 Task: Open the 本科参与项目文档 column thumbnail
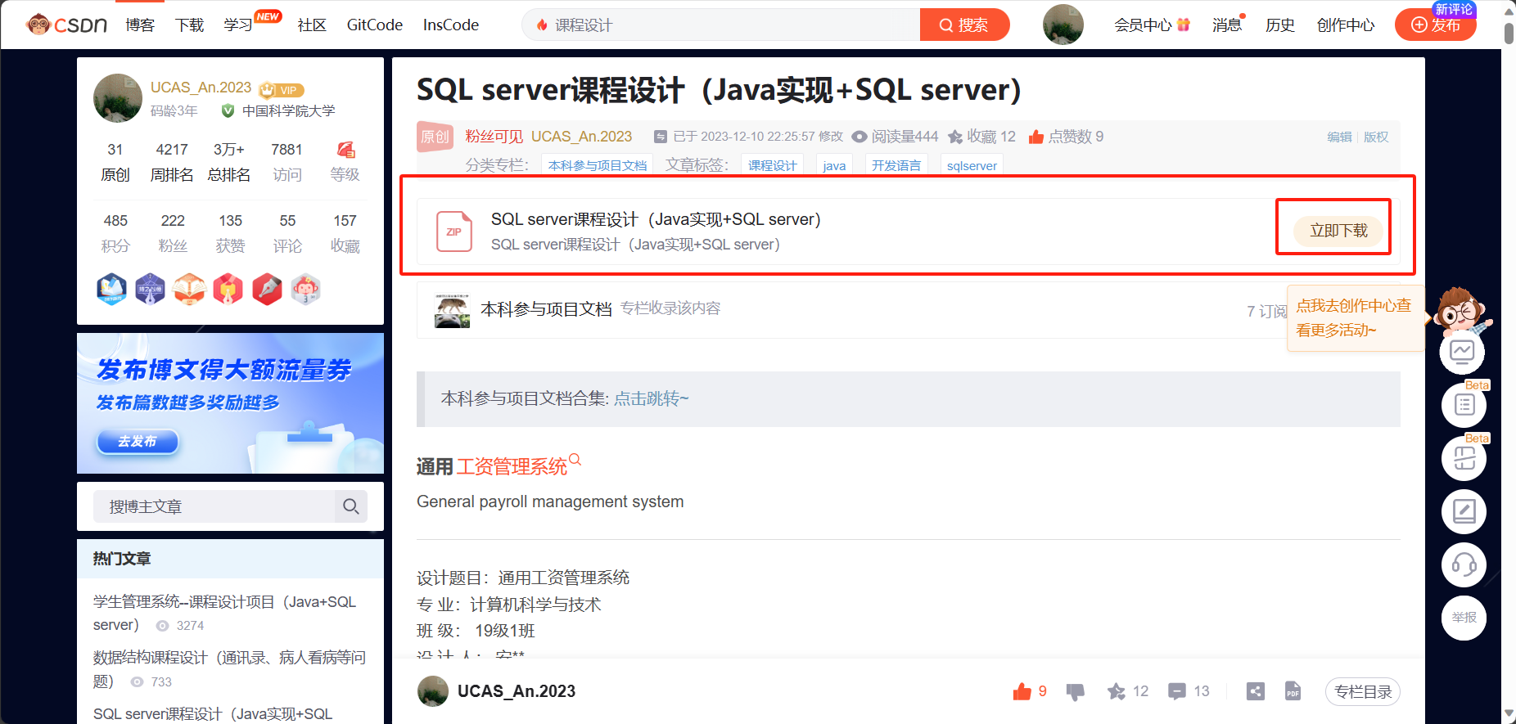point(452,310)
